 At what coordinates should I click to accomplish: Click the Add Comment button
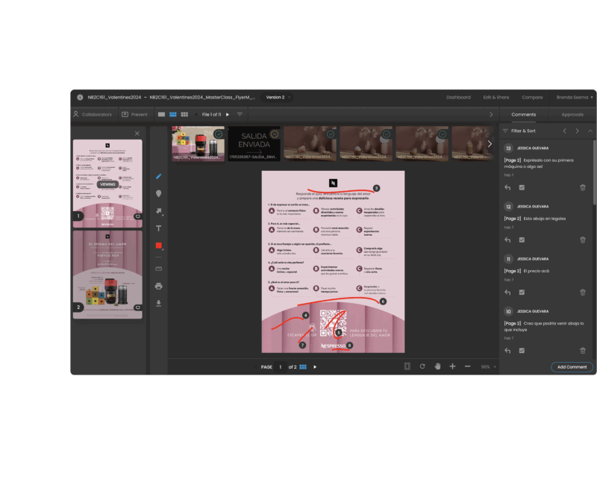(572, 367)
